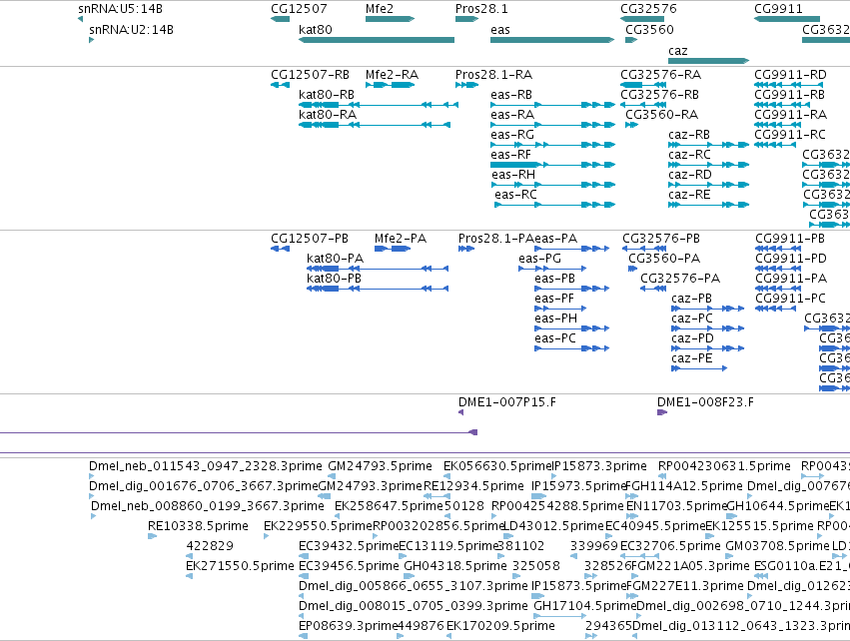Viewport: 850px width, 641px height.
Task: Click protein eas-PA label
Action: click(555, 239)
